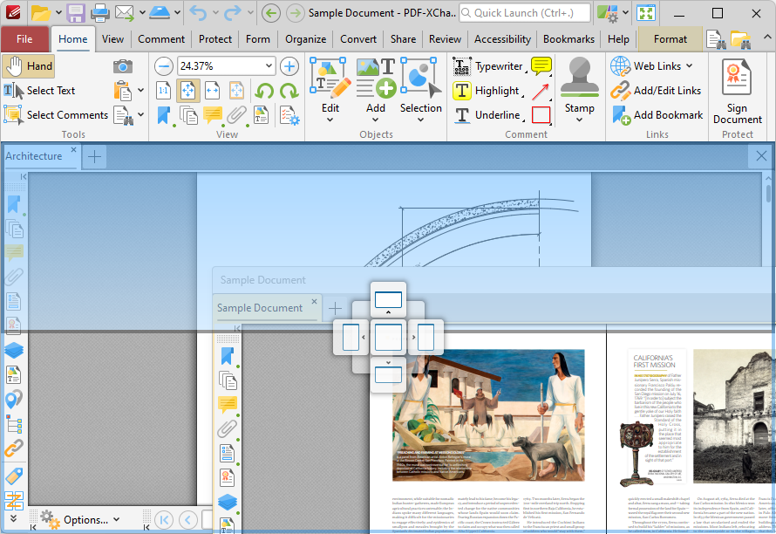Click Add/Edit Links
The image size is (776, 534).
coord(656,91)
